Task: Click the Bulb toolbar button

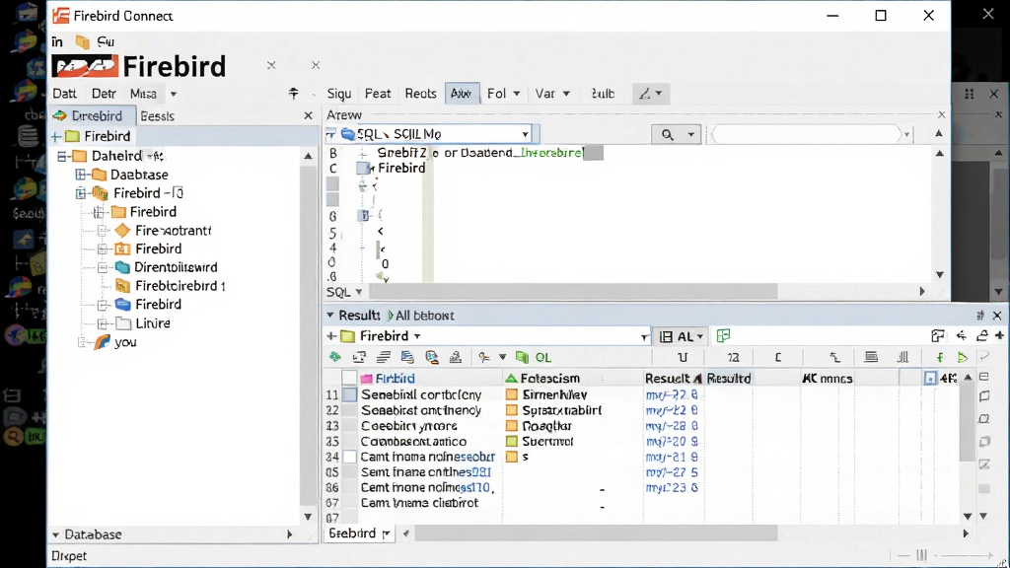Action: click(603, 94)
